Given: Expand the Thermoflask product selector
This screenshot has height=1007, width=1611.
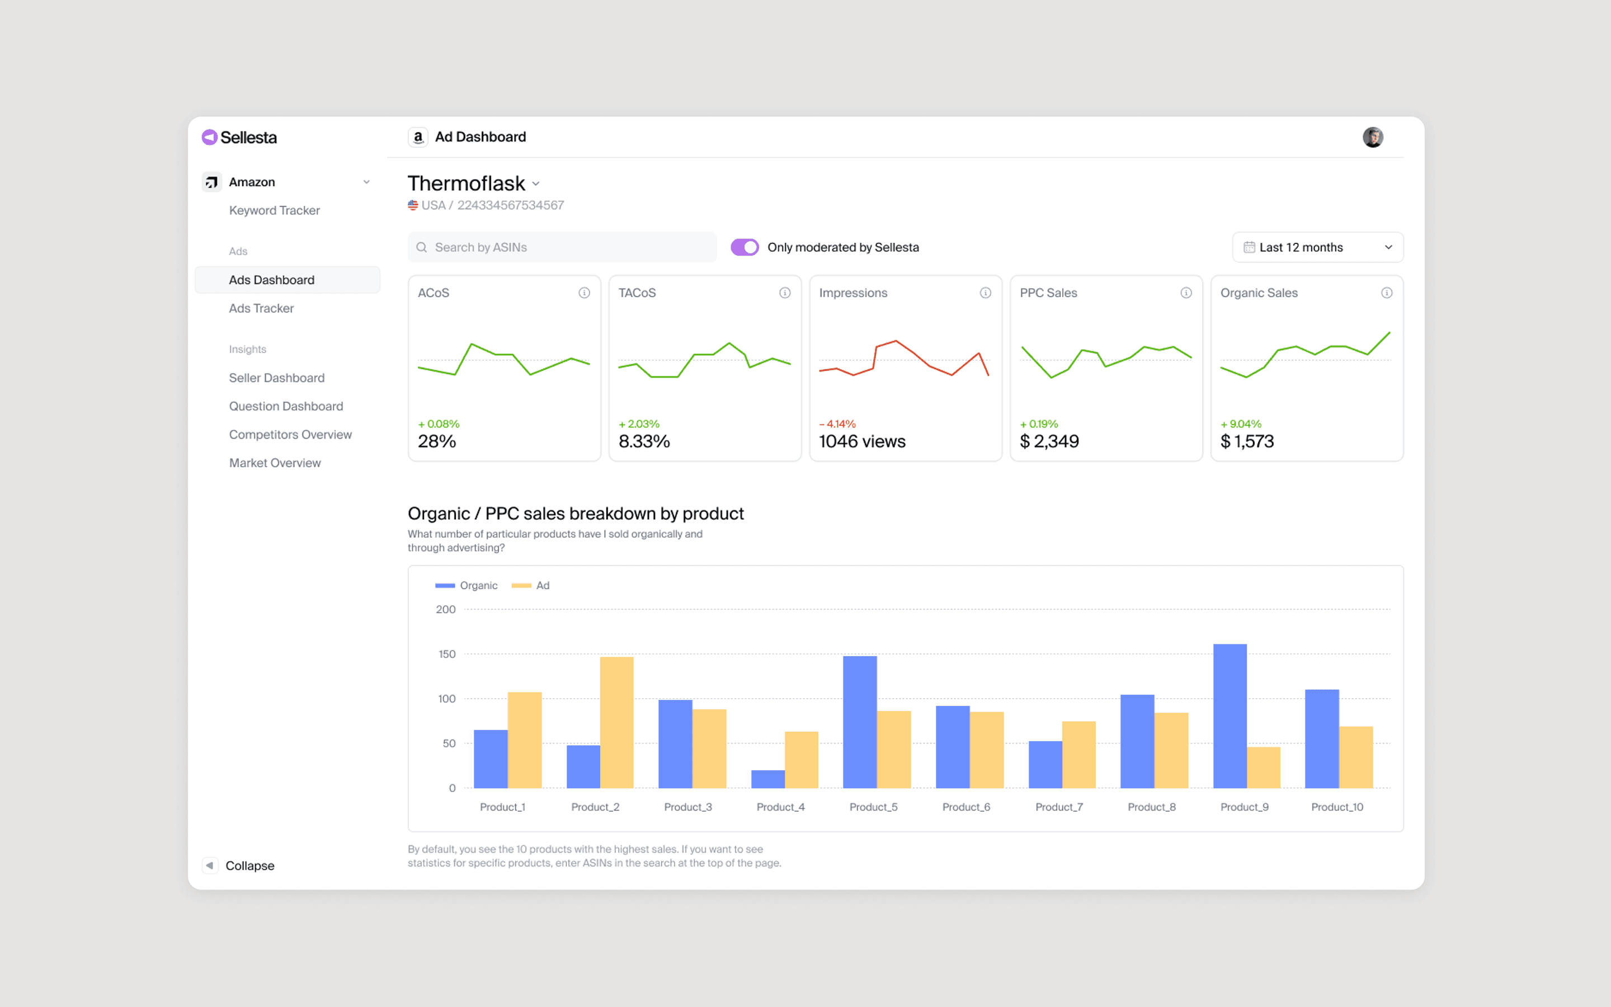Looking at the screenshot, I should [x=536, y=184].
